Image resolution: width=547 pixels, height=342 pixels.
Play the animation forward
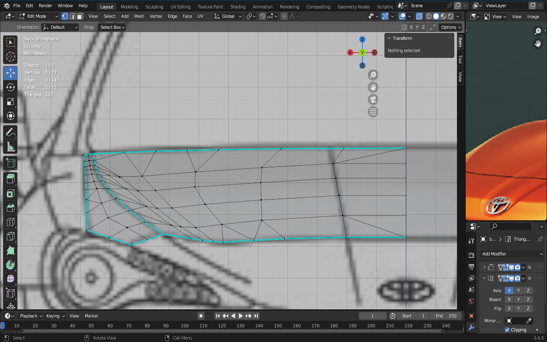pyautogui.click(x=241, y=316)
